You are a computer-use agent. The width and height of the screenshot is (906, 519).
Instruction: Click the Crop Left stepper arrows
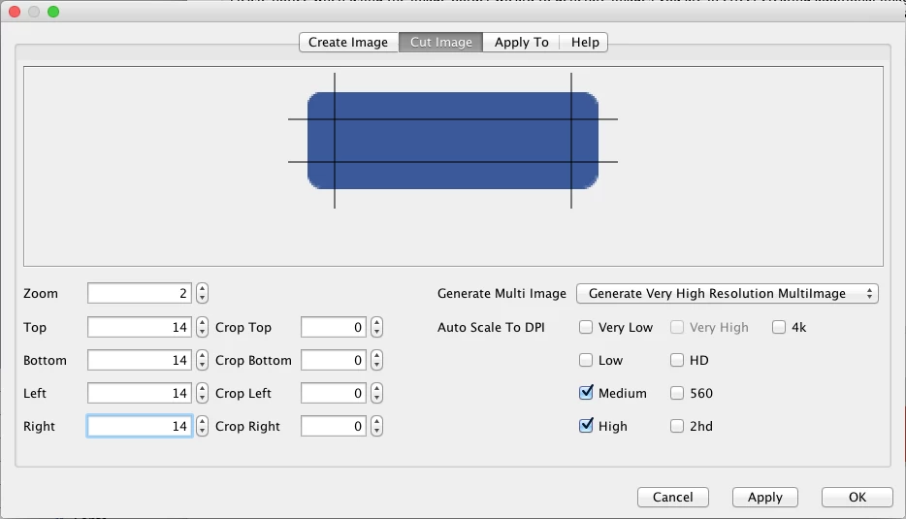(x=376, y=393)
